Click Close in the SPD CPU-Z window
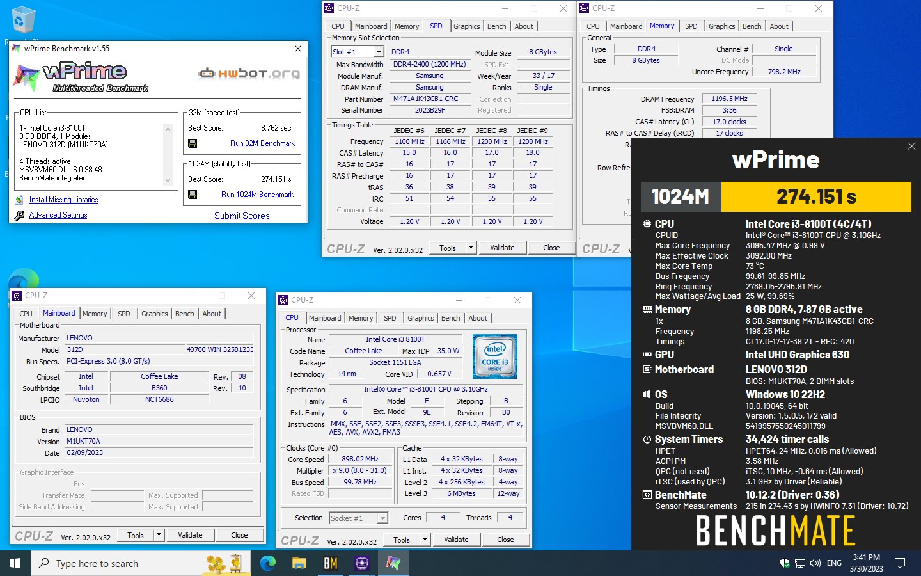This screenshot has width=921, height=576. [x=551, y=248]
